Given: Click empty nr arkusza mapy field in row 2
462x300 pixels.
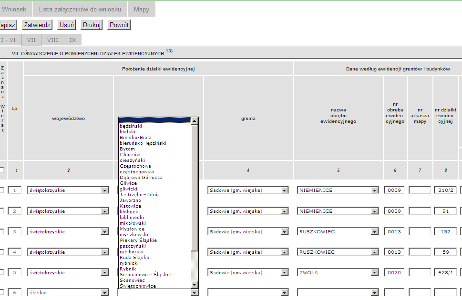Looking at the screenshot, I should point(420,211).
